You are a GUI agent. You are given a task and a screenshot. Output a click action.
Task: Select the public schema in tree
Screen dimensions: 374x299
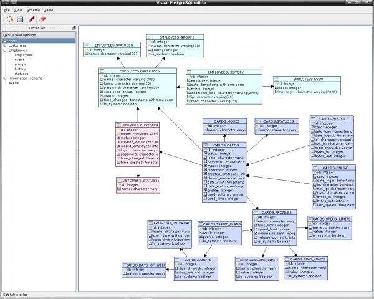coord(13,83)
